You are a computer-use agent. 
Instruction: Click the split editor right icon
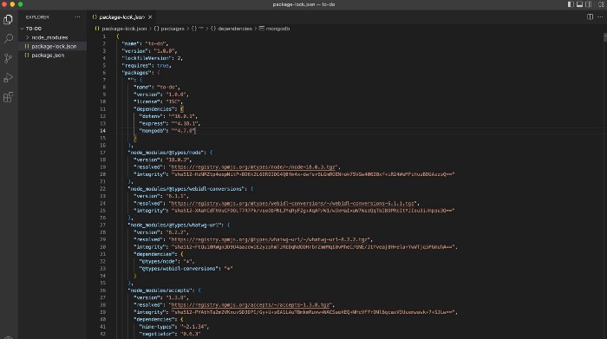[590, 17]
